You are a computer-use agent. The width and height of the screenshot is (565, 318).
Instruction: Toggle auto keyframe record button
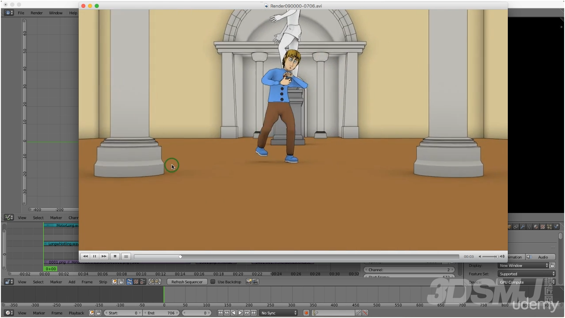tap(306, 313)
